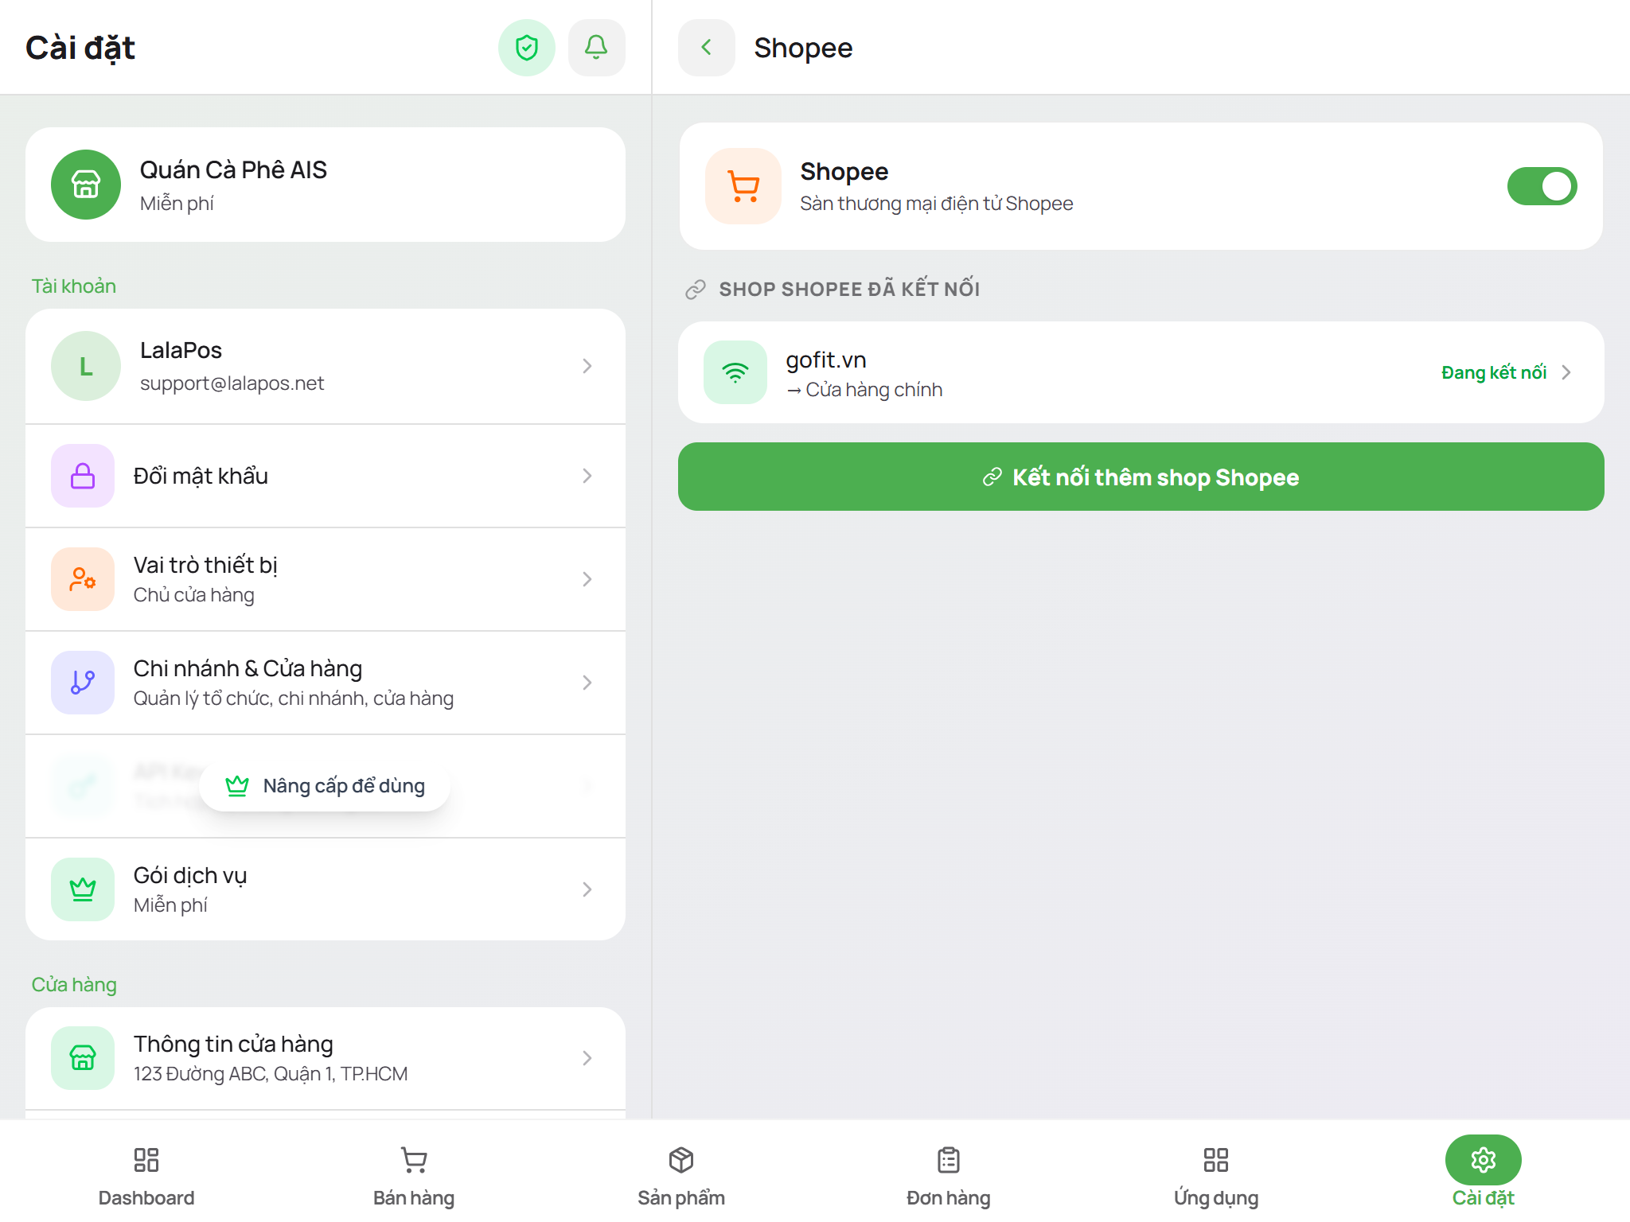Open gofit.vn shop details chevron

[x=1566, y=372]
